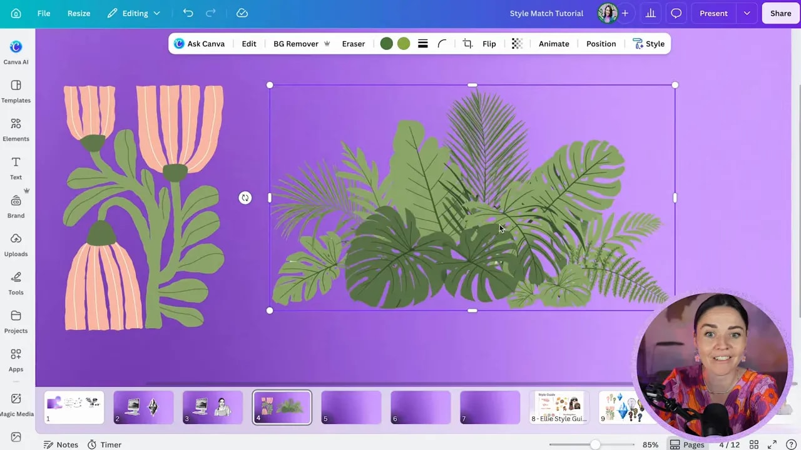Open crop tool icon

[x=467, y=44]
